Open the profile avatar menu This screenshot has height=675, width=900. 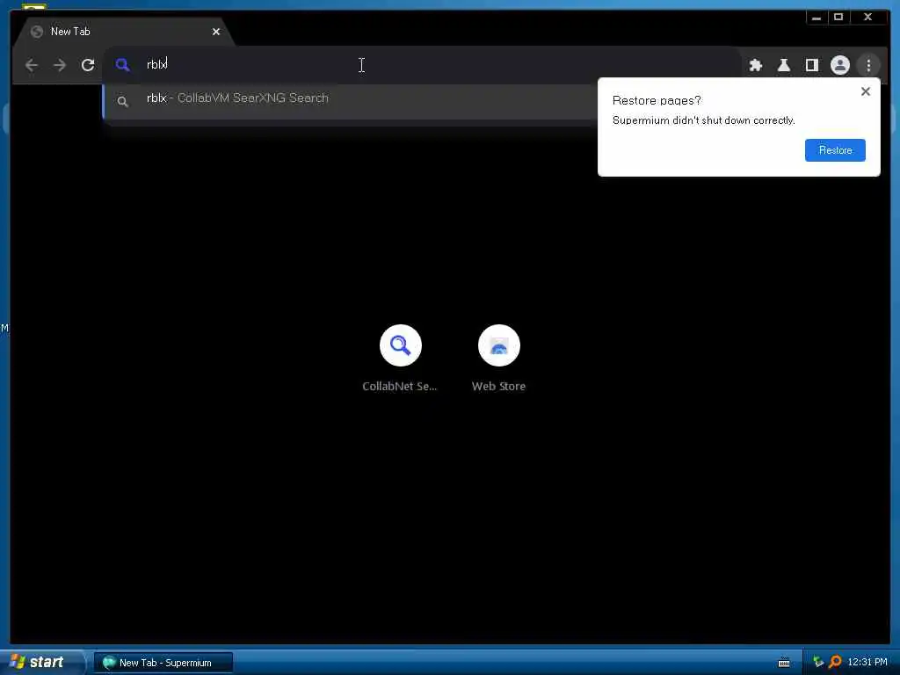click(x=839, y=65)
